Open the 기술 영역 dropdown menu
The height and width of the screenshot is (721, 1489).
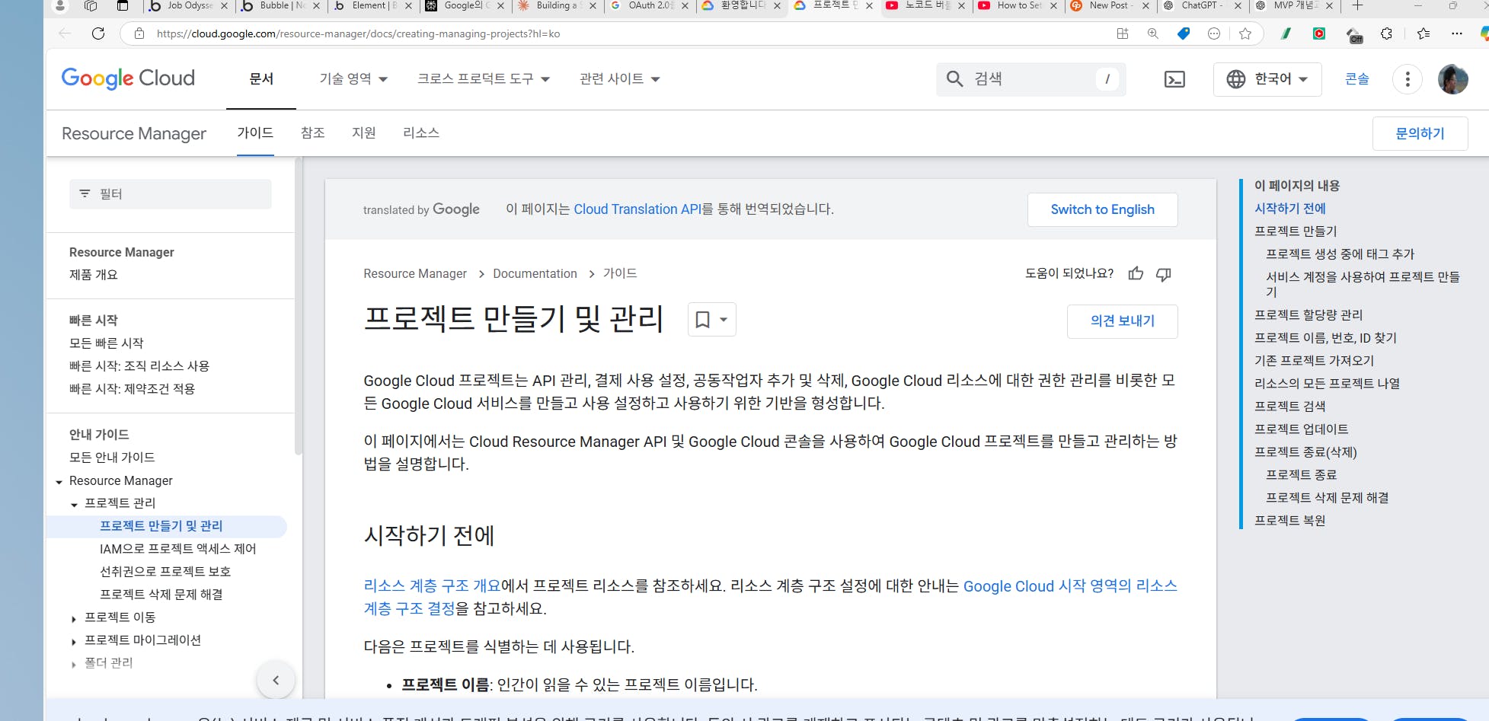(353, 79)
